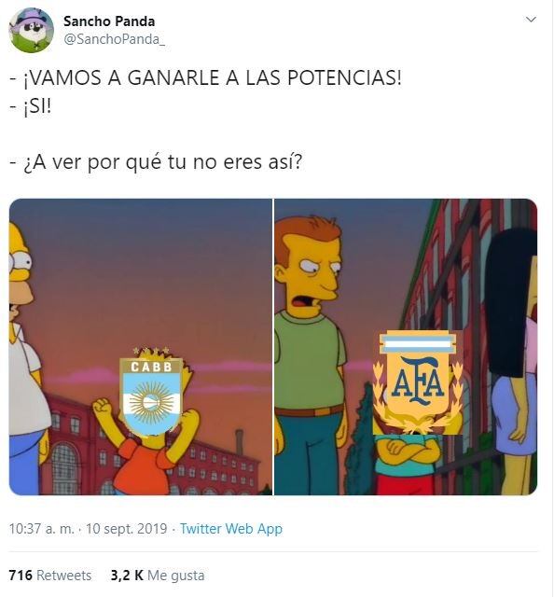This screenshot has width=554, height=597.
Task: Open the @SanchoPanda_ handle link
Action: point(115,39)
